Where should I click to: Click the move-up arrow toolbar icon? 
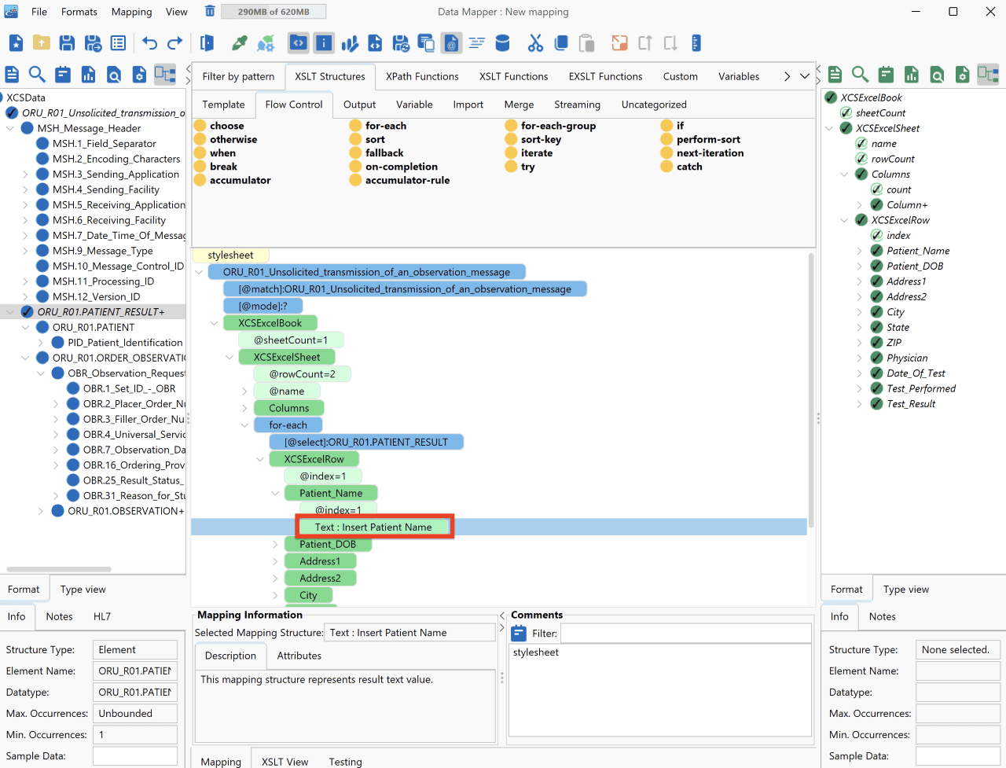tap(644, 43)
